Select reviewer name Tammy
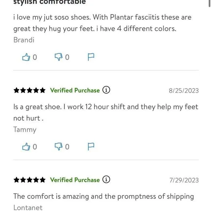 (x=25, y=130)
